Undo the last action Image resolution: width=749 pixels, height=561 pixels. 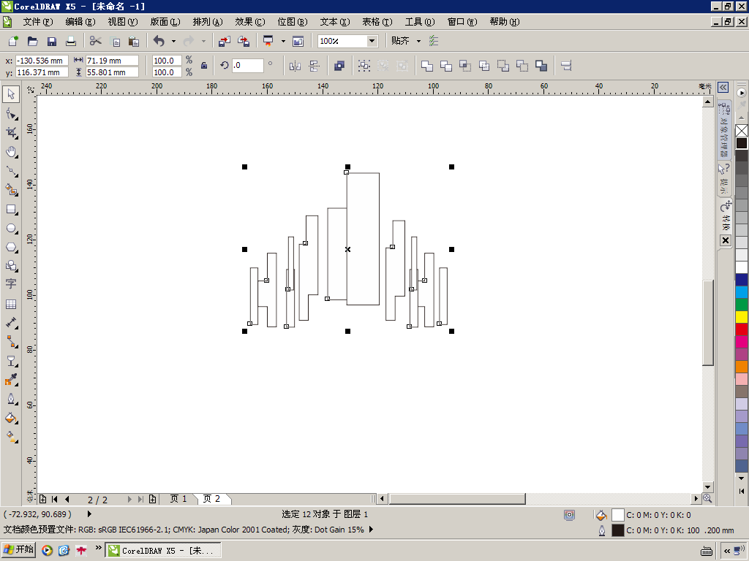point(159,41)
